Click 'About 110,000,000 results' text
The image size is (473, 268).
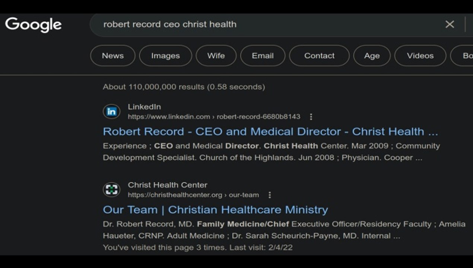click(x=184, y=87)
